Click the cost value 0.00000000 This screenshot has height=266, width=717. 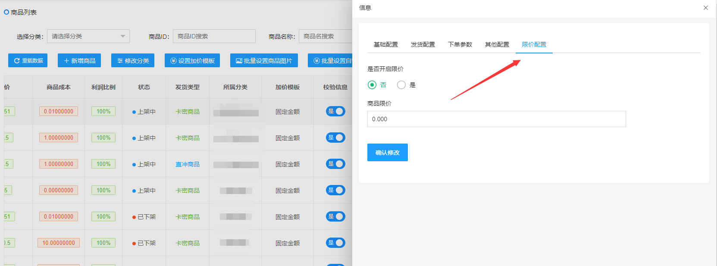[59, 190]
